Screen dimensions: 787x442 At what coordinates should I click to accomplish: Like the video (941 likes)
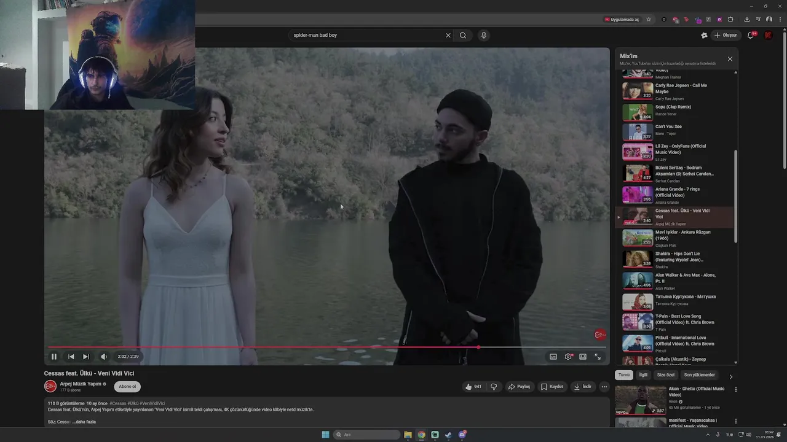tap(473, 387)
